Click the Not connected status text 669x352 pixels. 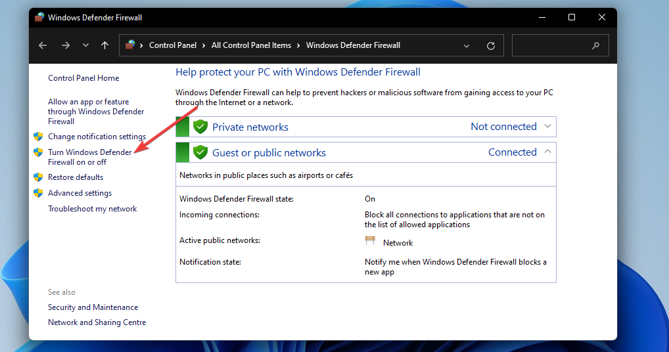click(503, 127)
